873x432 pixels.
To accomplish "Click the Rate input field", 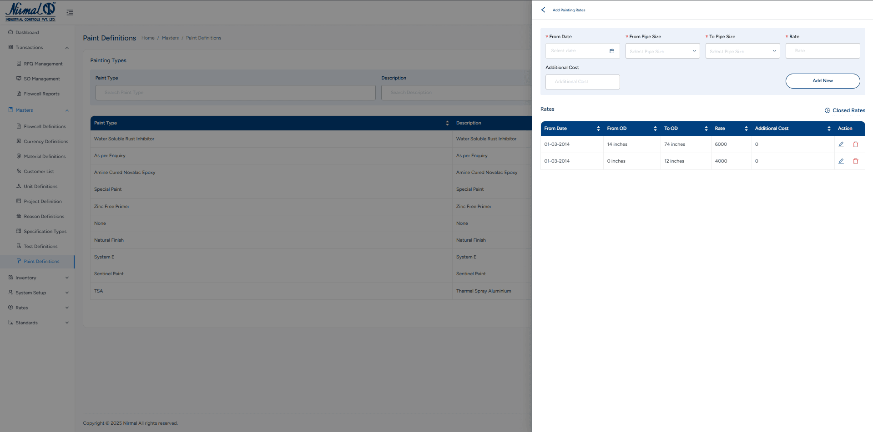I will pos(823,51).
